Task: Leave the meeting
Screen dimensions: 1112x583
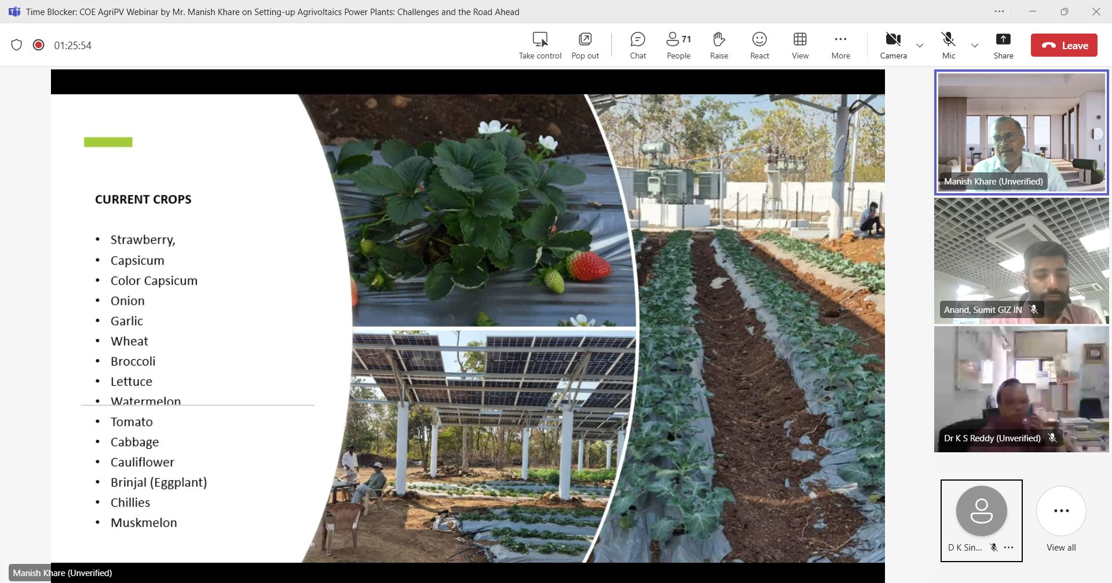Action: 1064,46
